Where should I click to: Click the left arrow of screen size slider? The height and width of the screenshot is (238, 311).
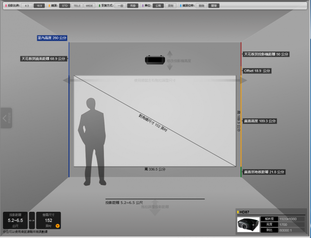[x=66, y=80]
